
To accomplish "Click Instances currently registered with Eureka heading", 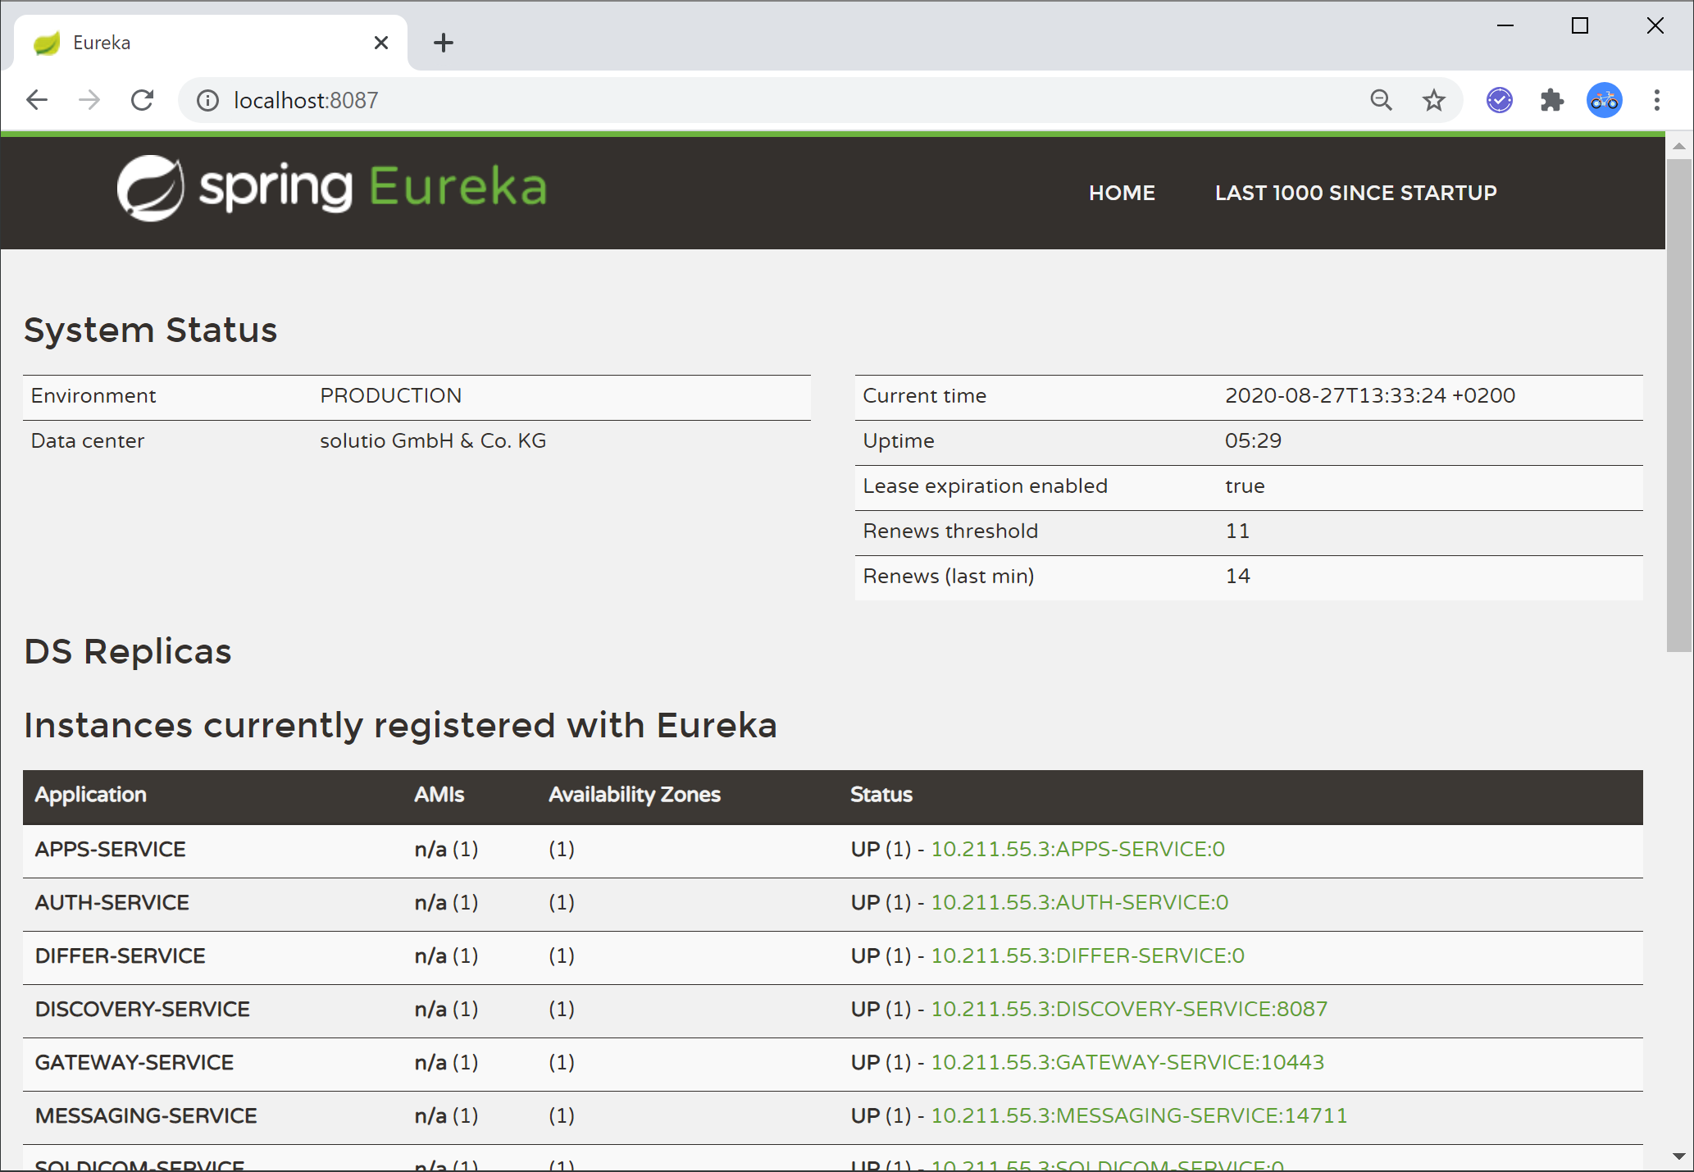I will 400,725.
